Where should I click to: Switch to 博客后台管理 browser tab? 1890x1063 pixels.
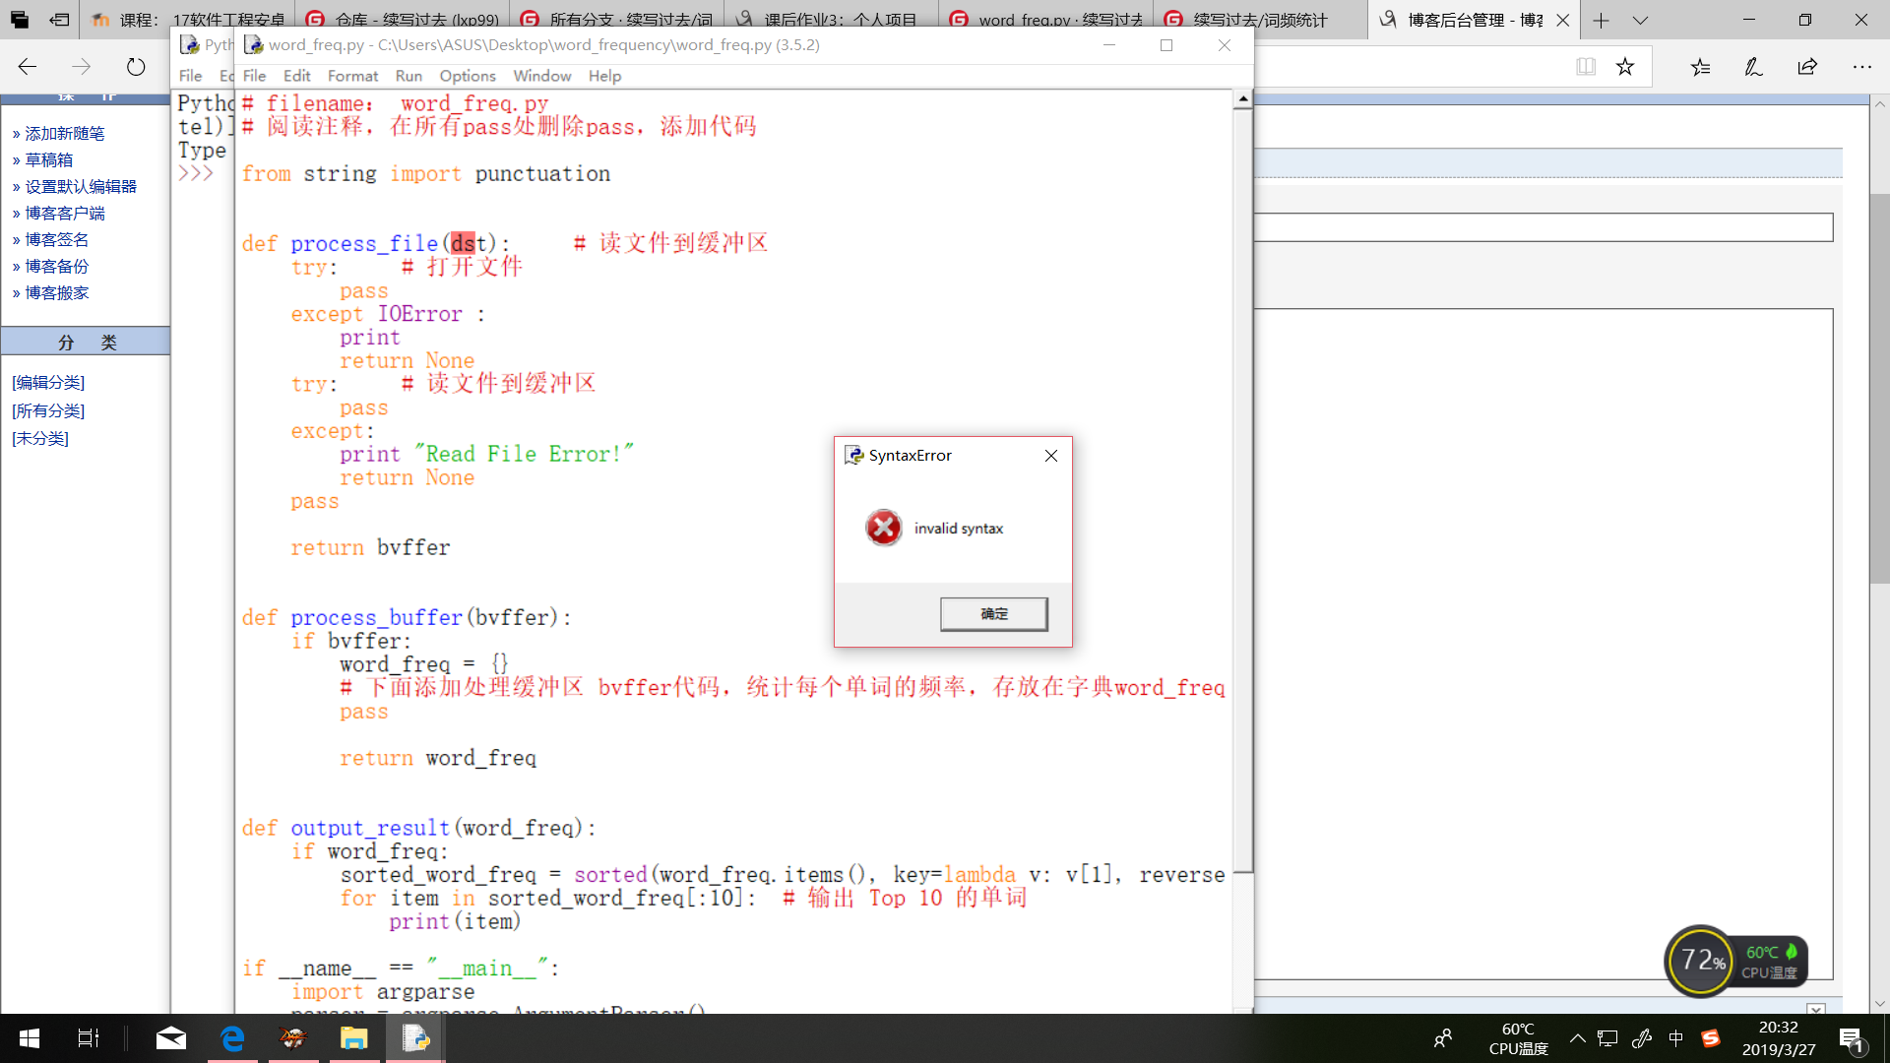coord(1467,20)
